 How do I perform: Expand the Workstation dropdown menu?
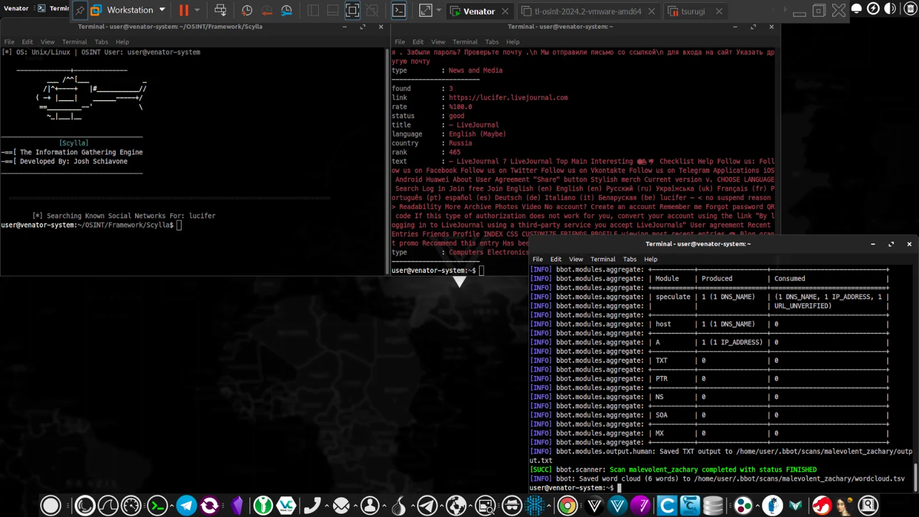coord(162,10)
